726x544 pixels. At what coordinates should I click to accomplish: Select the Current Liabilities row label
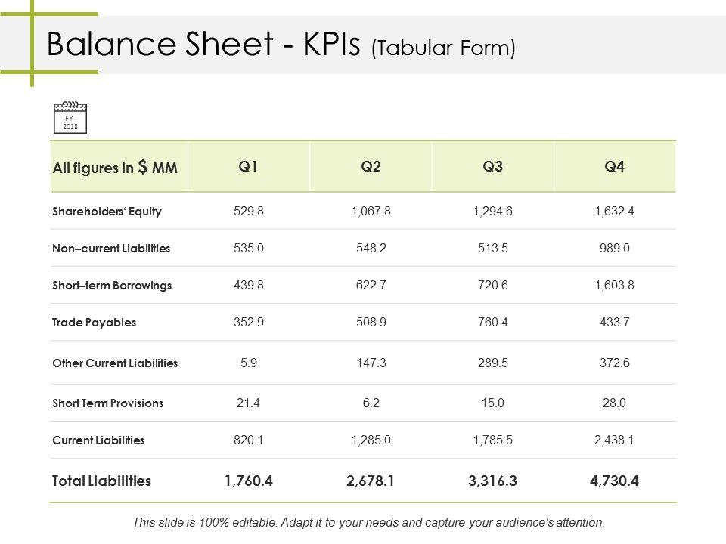[x=98, y=440]
